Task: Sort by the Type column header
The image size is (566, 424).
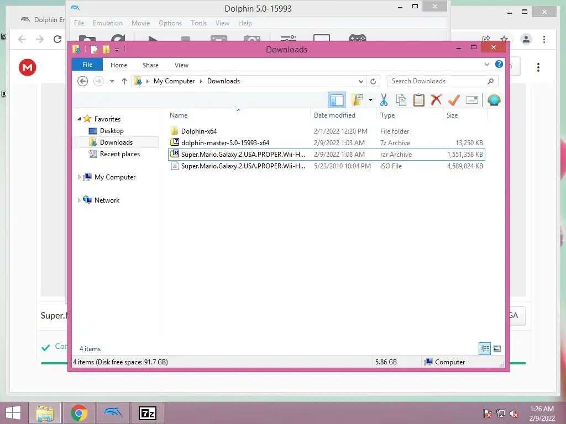Action: tap(410, 115)
